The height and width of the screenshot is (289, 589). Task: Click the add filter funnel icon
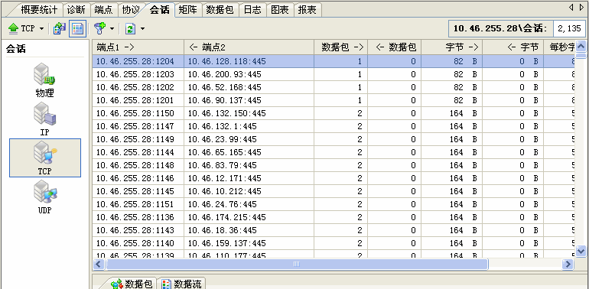click(99, 28)
